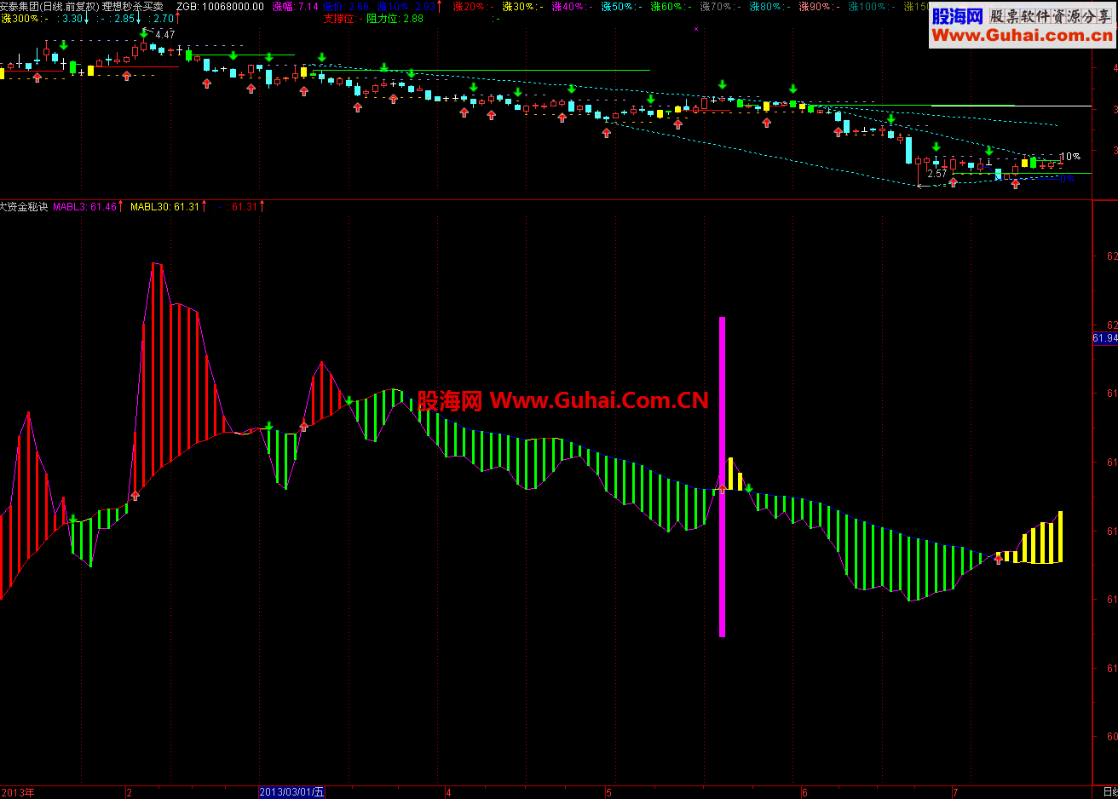The height and width of the screenshot is (799, 1118).
Task: Click the ZGB: 10068000.00 value
Action: 220,6
